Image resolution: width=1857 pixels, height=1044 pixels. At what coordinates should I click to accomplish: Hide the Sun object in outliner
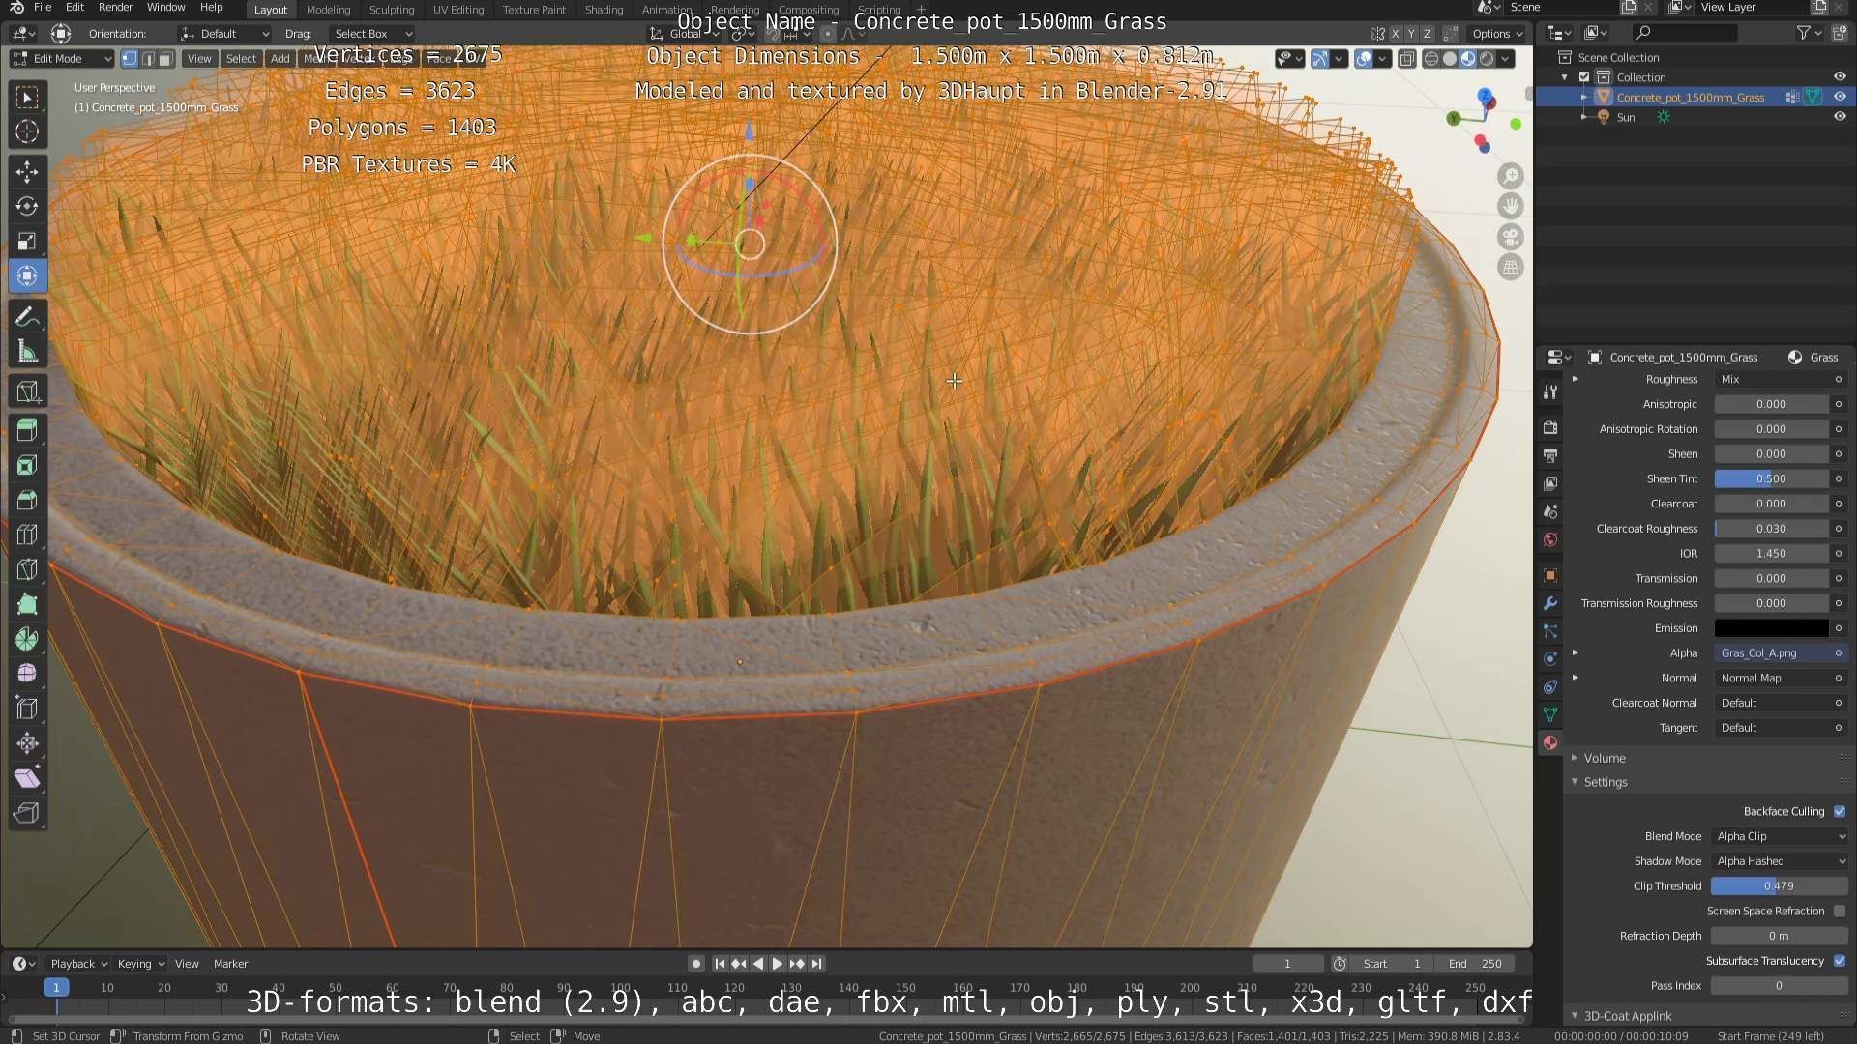pyautogui.click(x=1840, y=117)
